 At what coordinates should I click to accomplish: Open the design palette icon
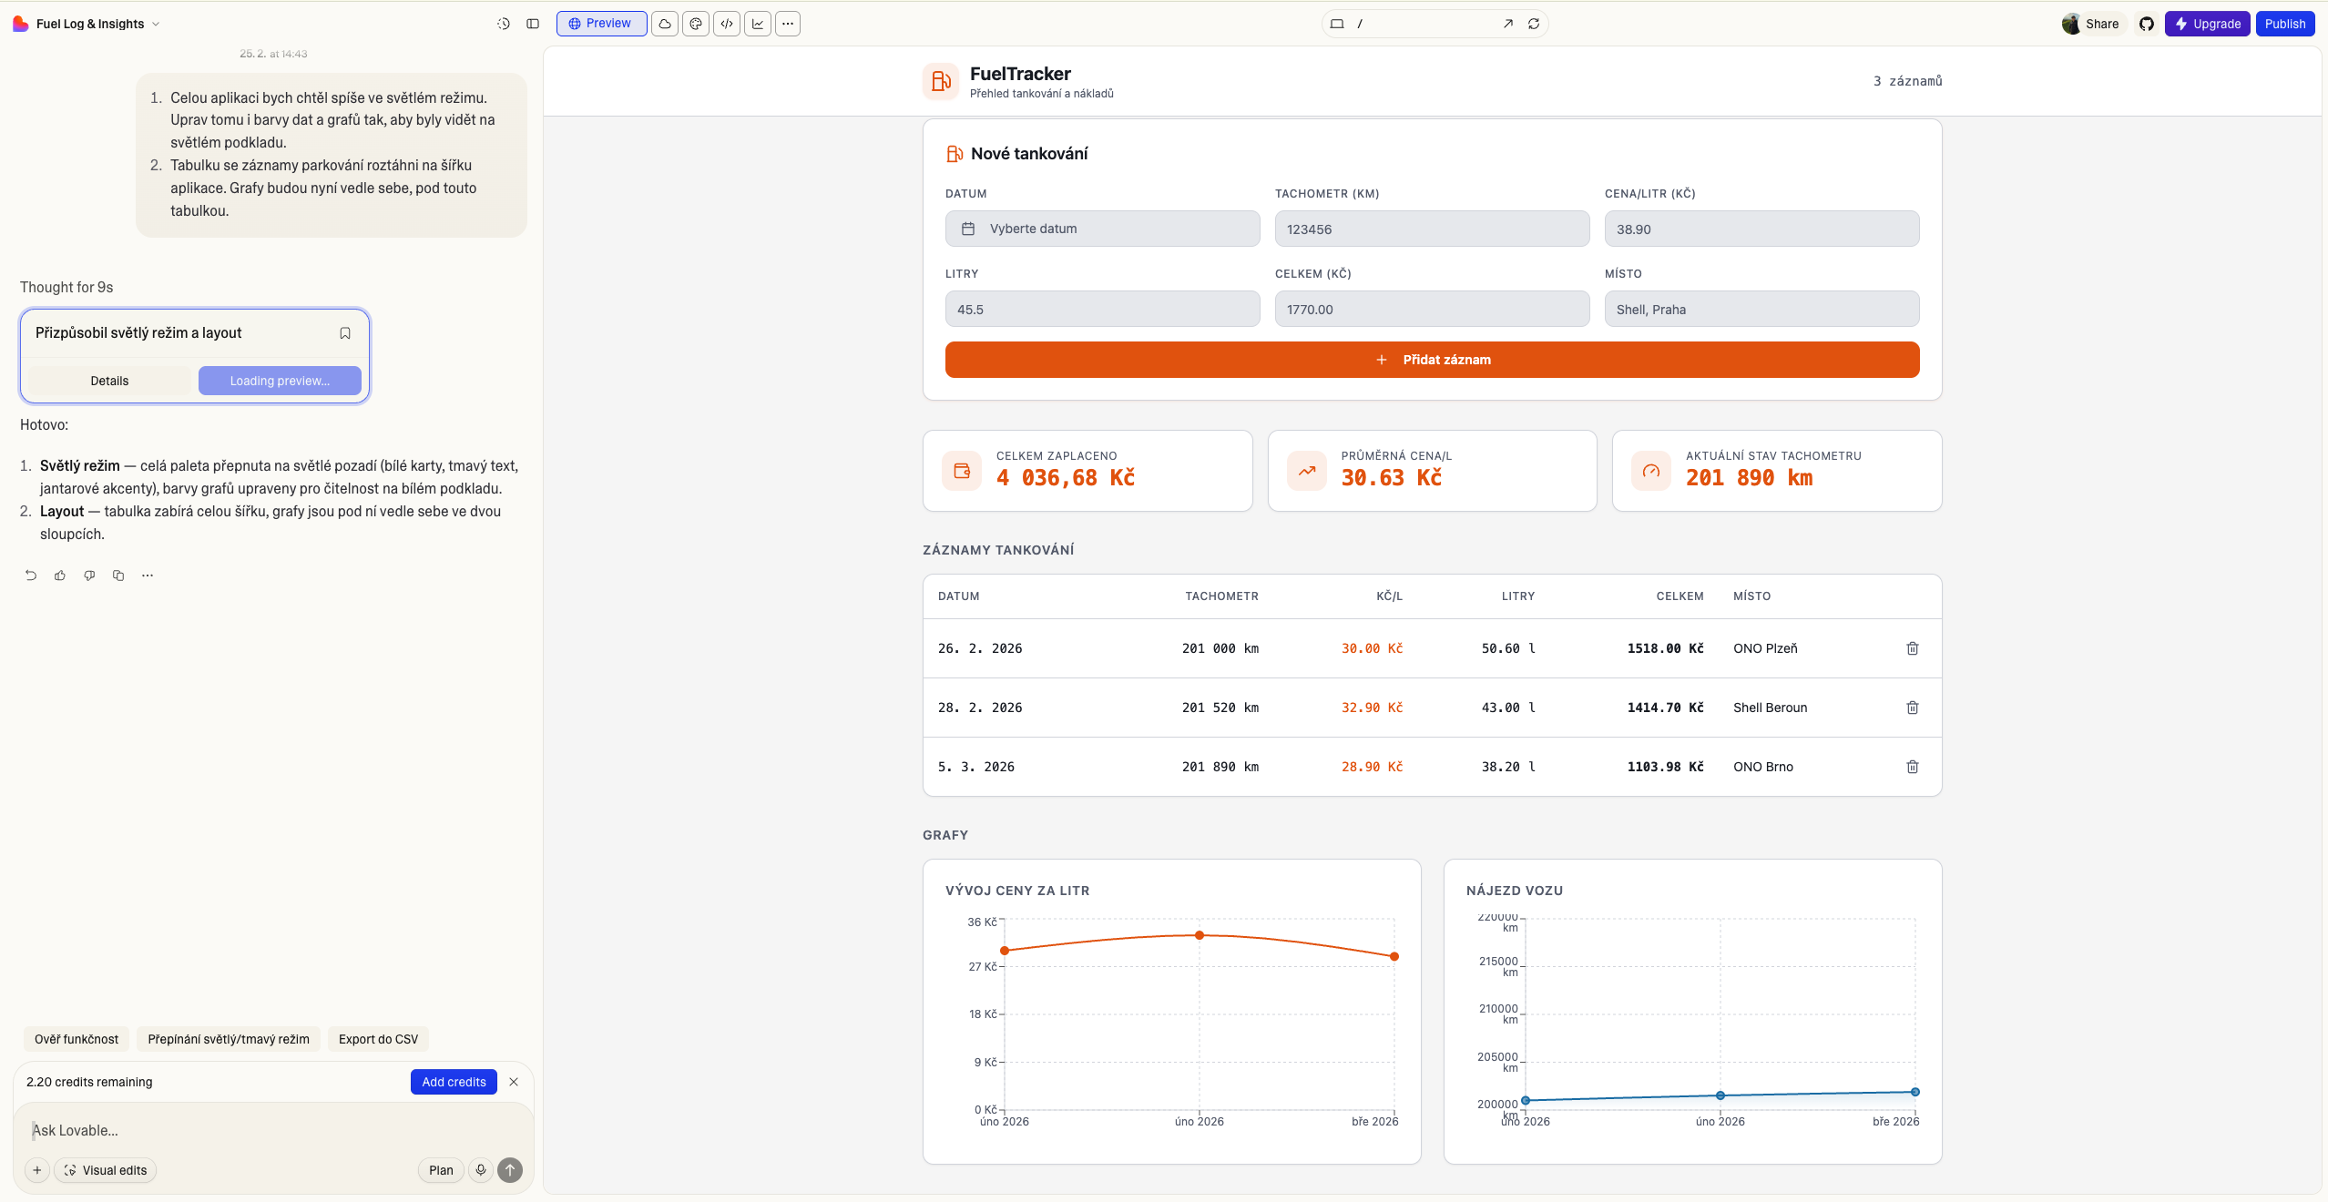(696, 24)
